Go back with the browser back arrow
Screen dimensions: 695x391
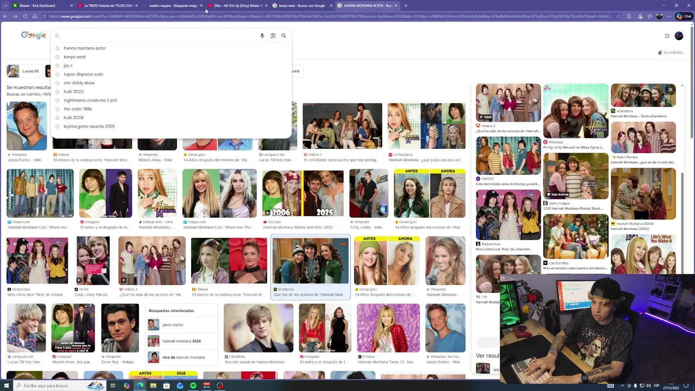pyautogui.click(x=5, y=16)
